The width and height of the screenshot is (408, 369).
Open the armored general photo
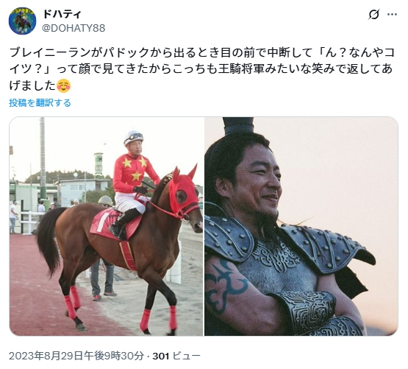click(x=301, y=226)
